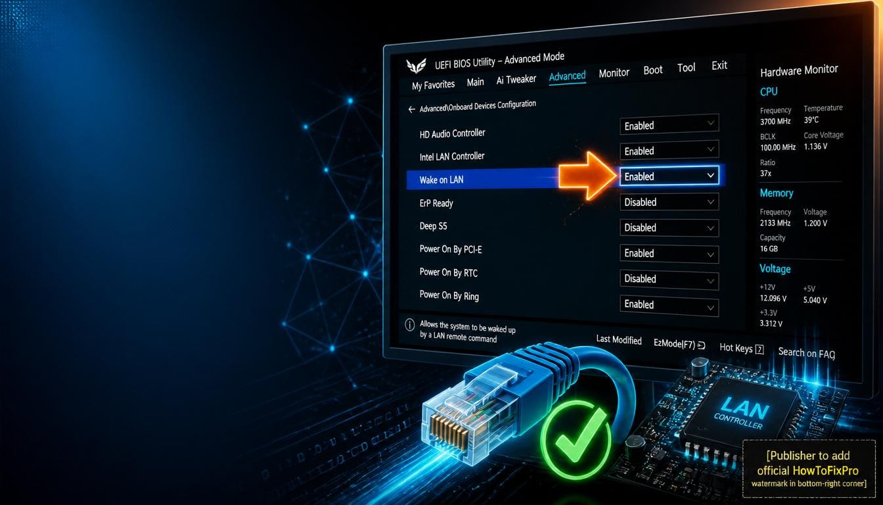Select the HD Audio Controller row label
883x505 pixels.
(452, 133)
